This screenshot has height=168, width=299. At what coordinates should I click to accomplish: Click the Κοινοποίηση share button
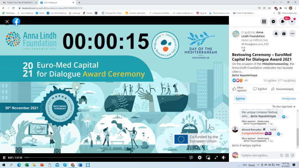pyautogui.click(x=283, y=89)
